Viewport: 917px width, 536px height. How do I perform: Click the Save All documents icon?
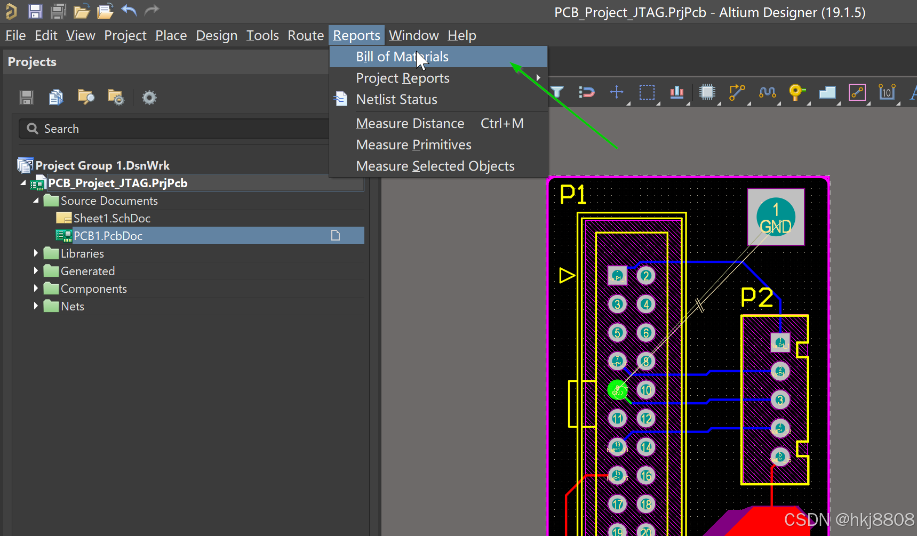point(58,11)
